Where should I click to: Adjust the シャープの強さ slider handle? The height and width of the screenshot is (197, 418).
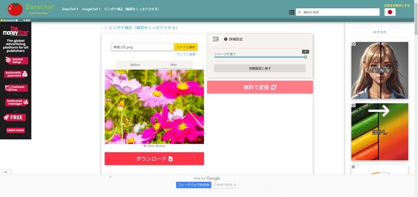[x=306, y=57]
